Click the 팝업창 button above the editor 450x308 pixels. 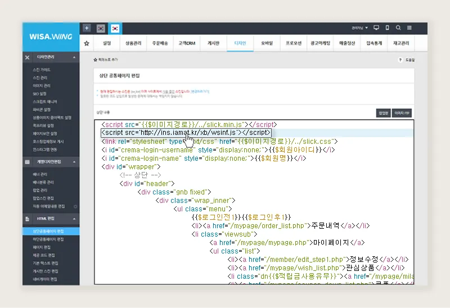[x=383, y=113]
